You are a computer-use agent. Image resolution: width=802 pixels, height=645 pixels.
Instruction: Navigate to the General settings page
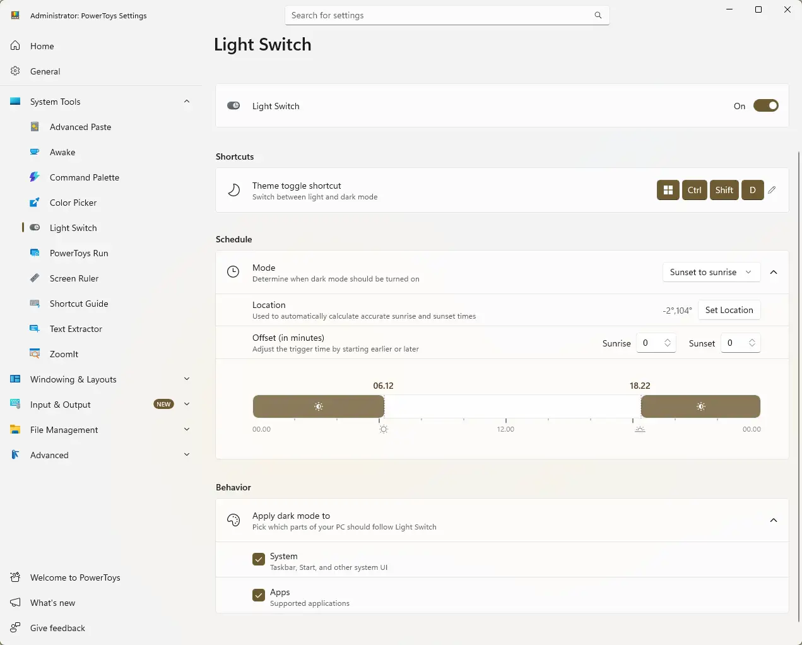[x=44, y=71]
